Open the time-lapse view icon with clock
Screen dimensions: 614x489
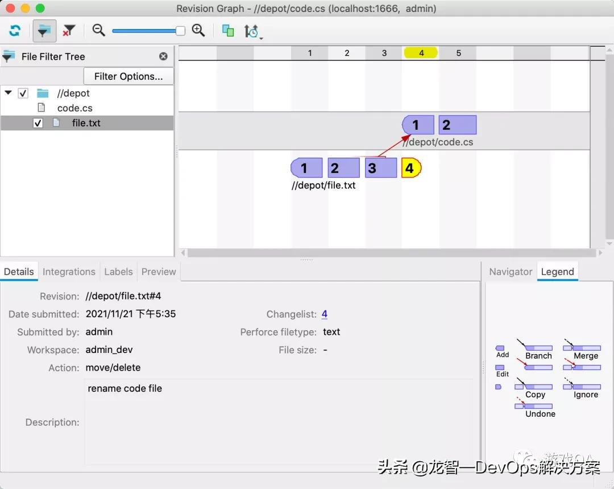[251, 31]
